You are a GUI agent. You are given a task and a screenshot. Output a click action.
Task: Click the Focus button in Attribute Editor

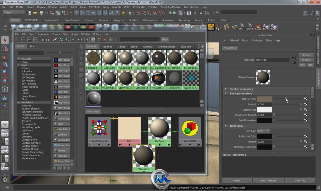coord(306,55)
